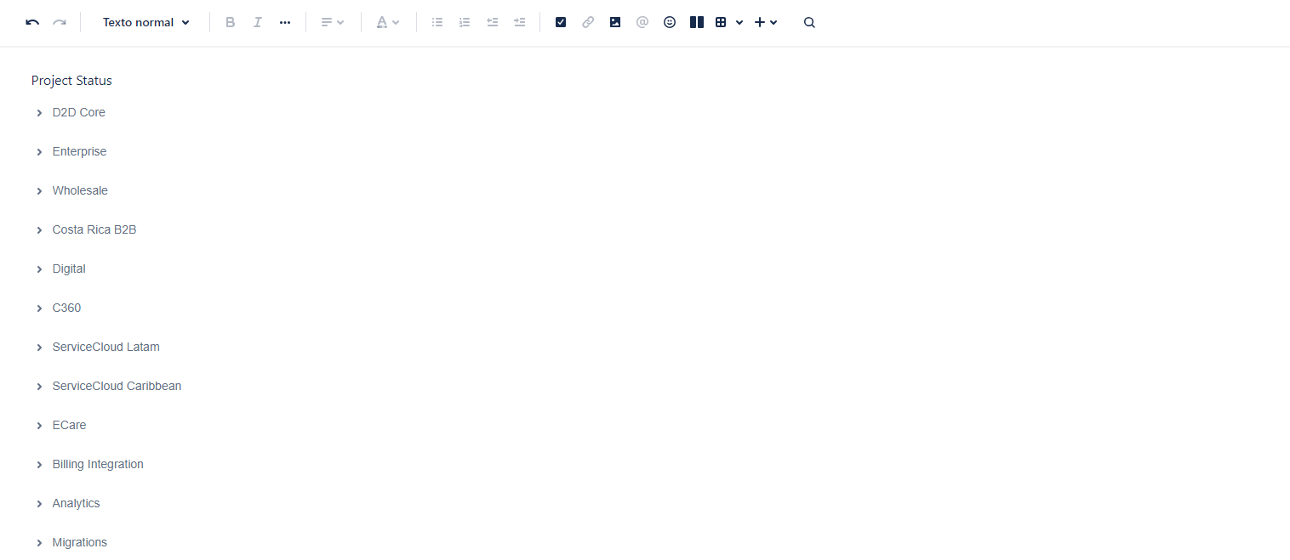Expand the Analytics section

coord(39,504)
